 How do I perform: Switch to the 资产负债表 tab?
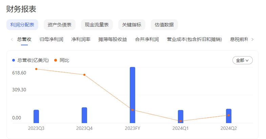pos(60,25)
